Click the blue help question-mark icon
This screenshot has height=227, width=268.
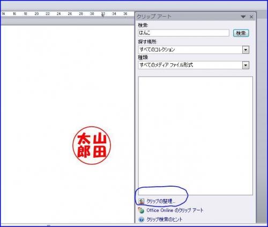click(x=141, y=219)
